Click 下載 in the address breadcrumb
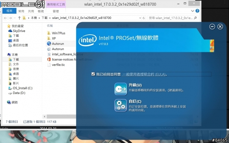This screenshot has width=229, height=143. pyautogui.click(x=44, y=18)
